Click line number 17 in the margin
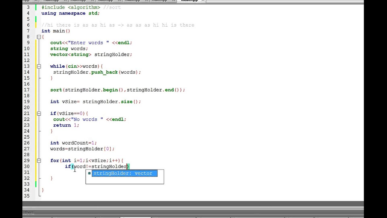The image size is (387, 218). tap(26, 90)
